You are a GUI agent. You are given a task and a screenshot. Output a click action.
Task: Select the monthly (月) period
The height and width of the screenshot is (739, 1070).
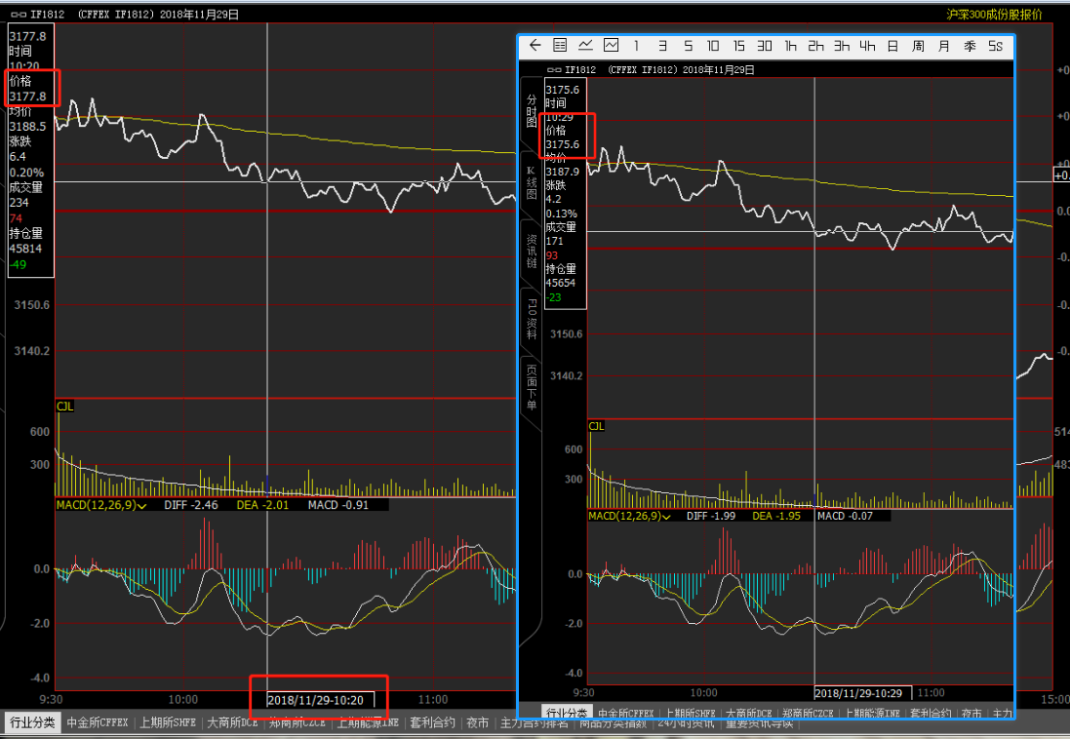(x=943, y=46)
